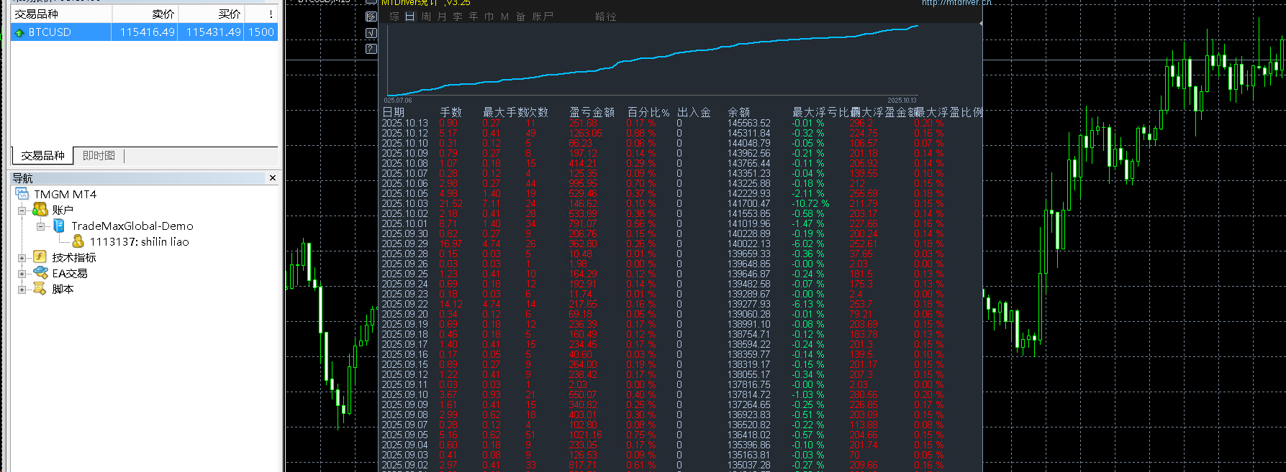The height and width of the screenshot is (472, 1286).
Task: Select 技术指标 in the navigator
Action: click(74, 257)
